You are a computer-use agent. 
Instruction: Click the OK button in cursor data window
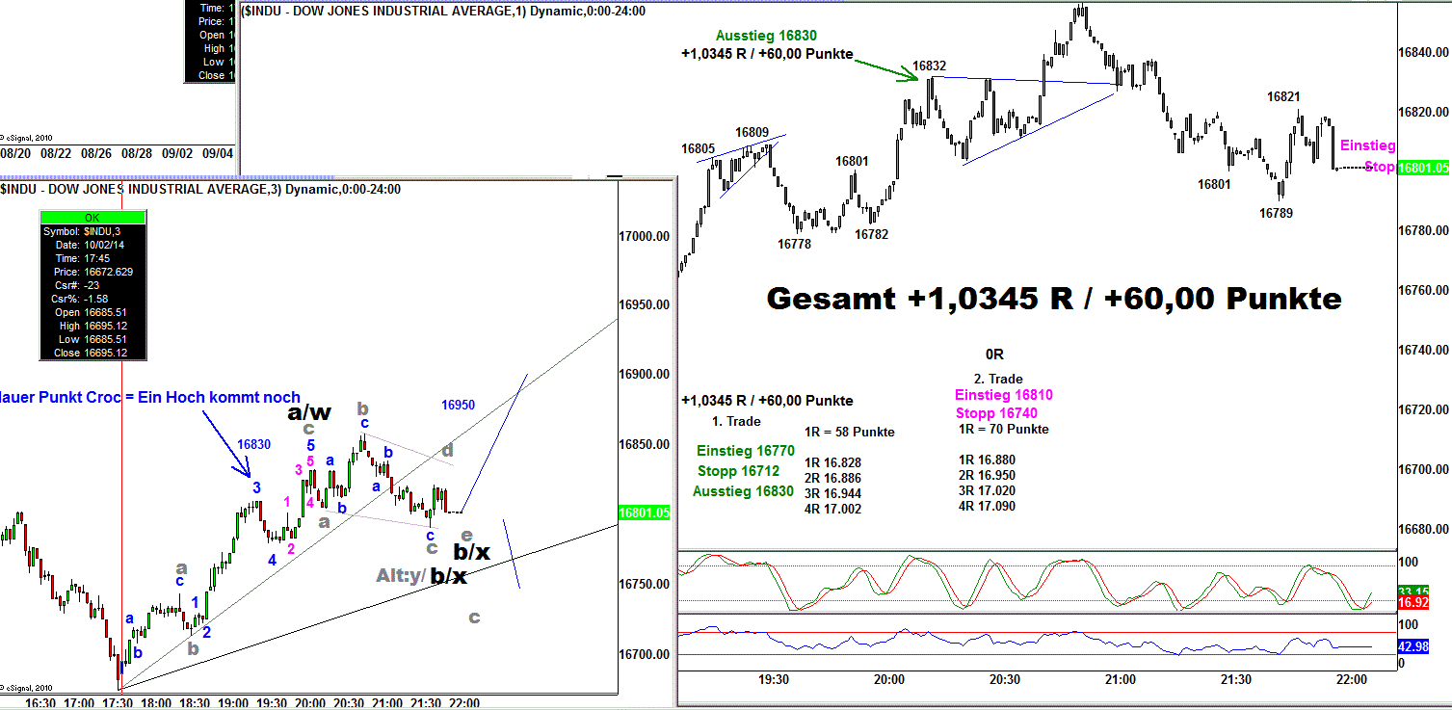[92, 218]
